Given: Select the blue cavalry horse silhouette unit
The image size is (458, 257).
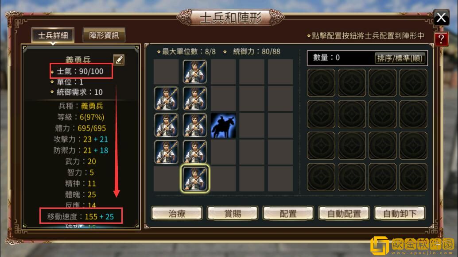Looking at the screenshot, I should [x=223, y=126].
